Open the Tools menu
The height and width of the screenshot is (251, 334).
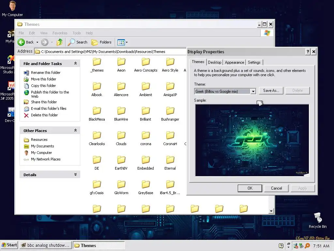pos(76,33)
